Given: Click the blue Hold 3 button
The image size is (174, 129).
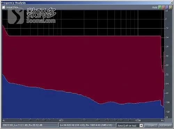Looking at the screenshot, I should pyautogui.click(x=167, y=7).
